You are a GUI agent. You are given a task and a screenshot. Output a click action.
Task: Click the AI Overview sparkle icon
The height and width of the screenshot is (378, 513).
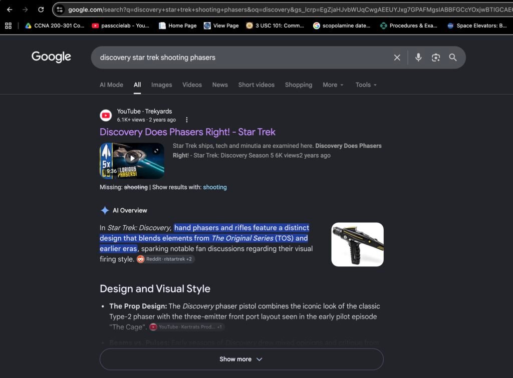pyautogui.click(x=105, y=210)
